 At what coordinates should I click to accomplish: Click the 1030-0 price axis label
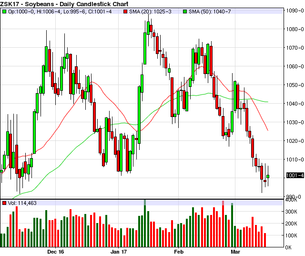pos(295,122)
